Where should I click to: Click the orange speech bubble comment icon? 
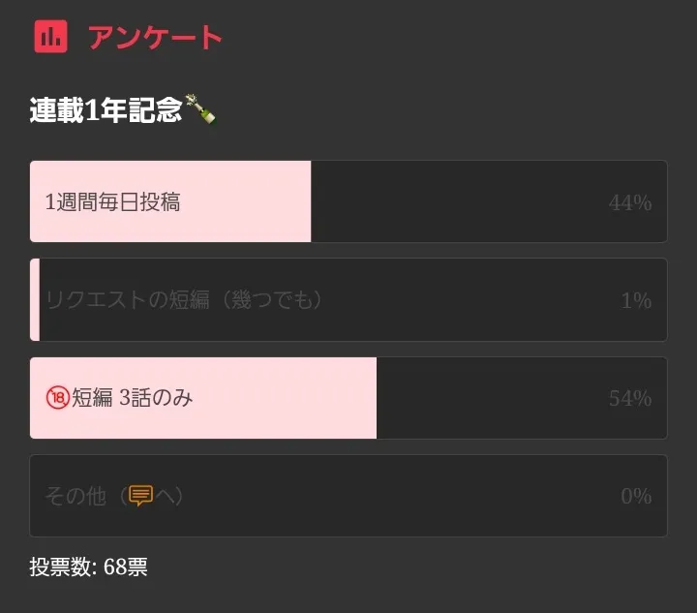(141, 496)
